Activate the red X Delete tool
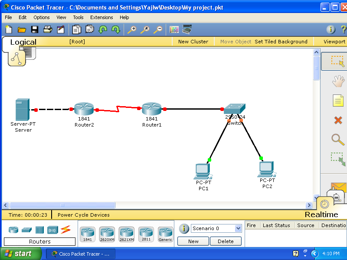347x260 pixels. click(x=338, y=120)
